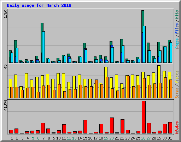181x142 pixels.
Task: Click the cyan pages bar for day 7
Action: (x=43, y=47)
